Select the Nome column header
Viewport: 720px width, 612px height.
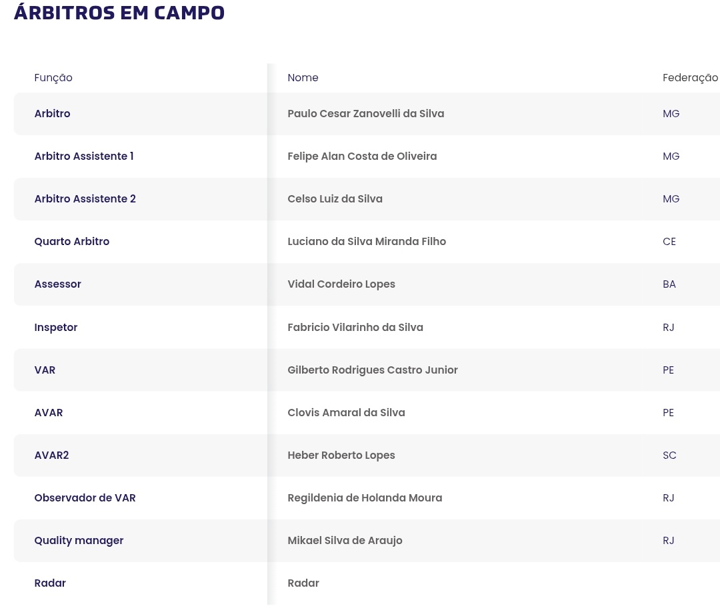pos(303,78)
